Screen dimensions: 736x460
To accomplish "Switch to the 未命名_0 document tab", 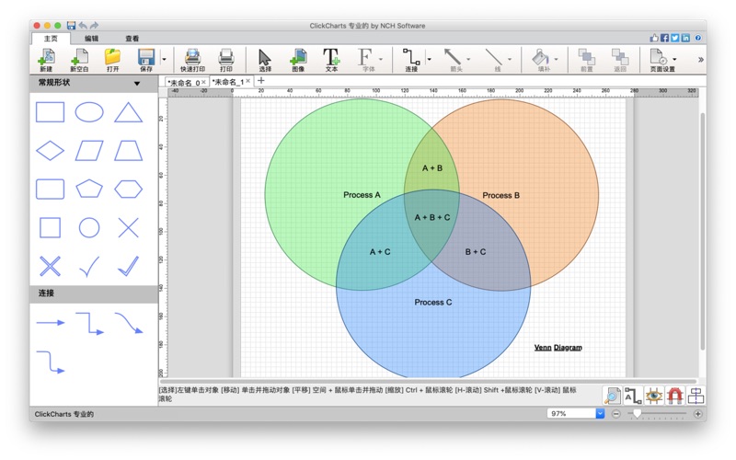I will [182, 82].
